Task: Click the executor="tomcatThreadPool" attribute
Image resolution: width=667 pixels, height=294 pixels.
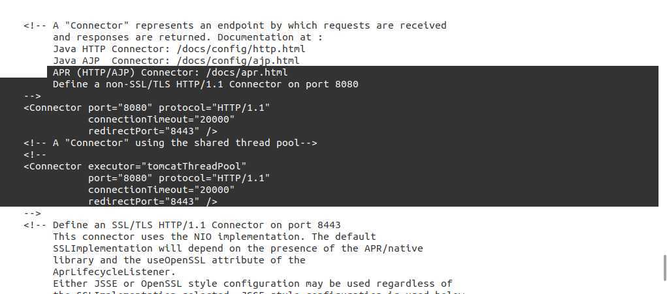Action: pos(167,166)
